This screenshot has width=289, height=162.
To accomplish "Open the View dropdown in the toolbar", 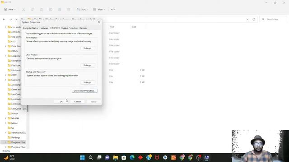I will (99, 9).
